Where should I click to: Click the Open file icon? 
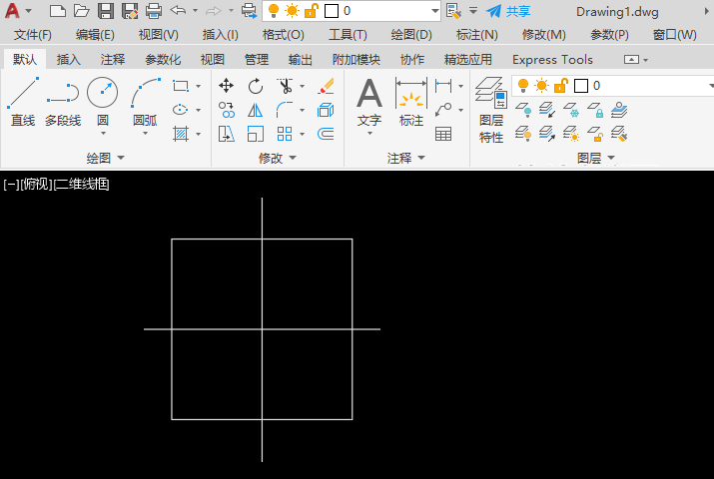tap(82, 11)
